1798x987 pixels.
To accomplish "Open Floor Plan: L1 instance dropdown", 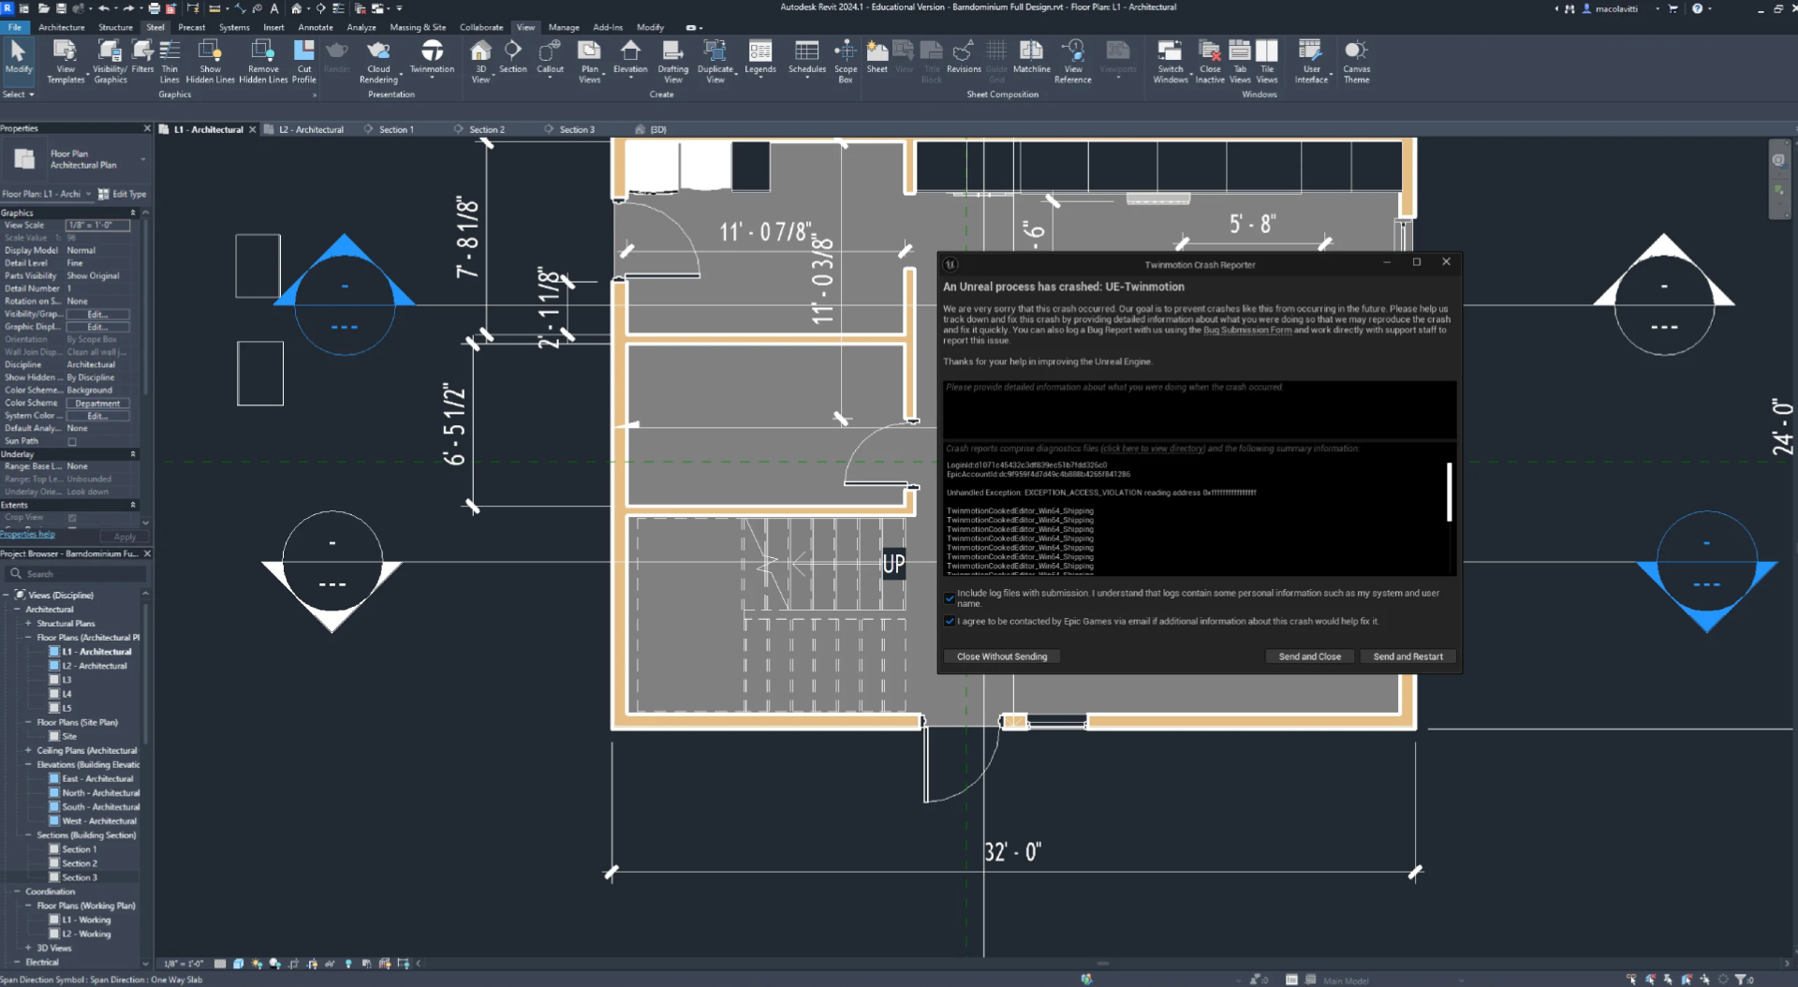I will coord(88,194).
